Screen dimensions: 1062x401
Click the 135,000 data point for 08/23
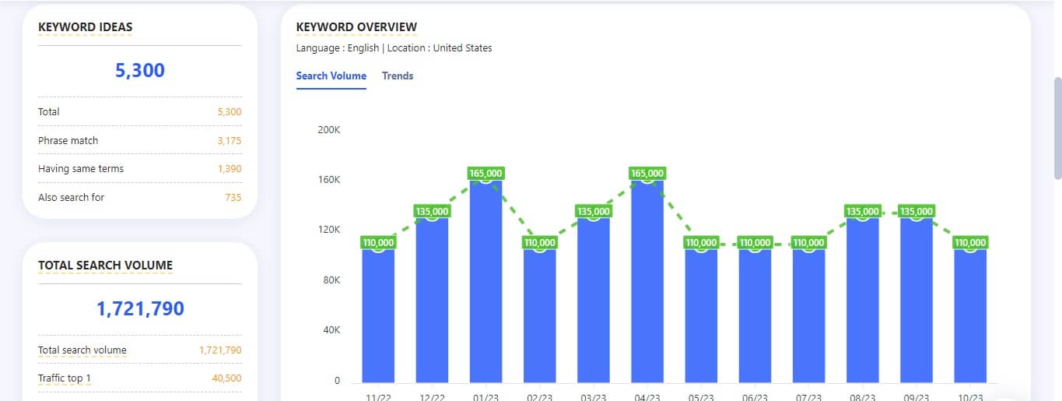pos(862,211)
